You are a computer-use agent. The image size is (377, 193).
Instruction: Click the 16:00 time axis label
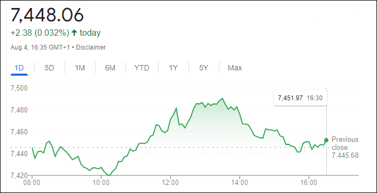coord(309,183)
